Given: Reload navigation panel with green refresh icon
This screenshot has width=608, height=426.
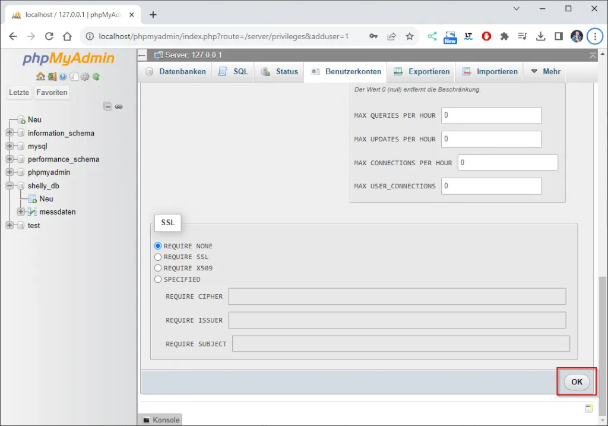Looking at the screenshot, I should [96, 77].
